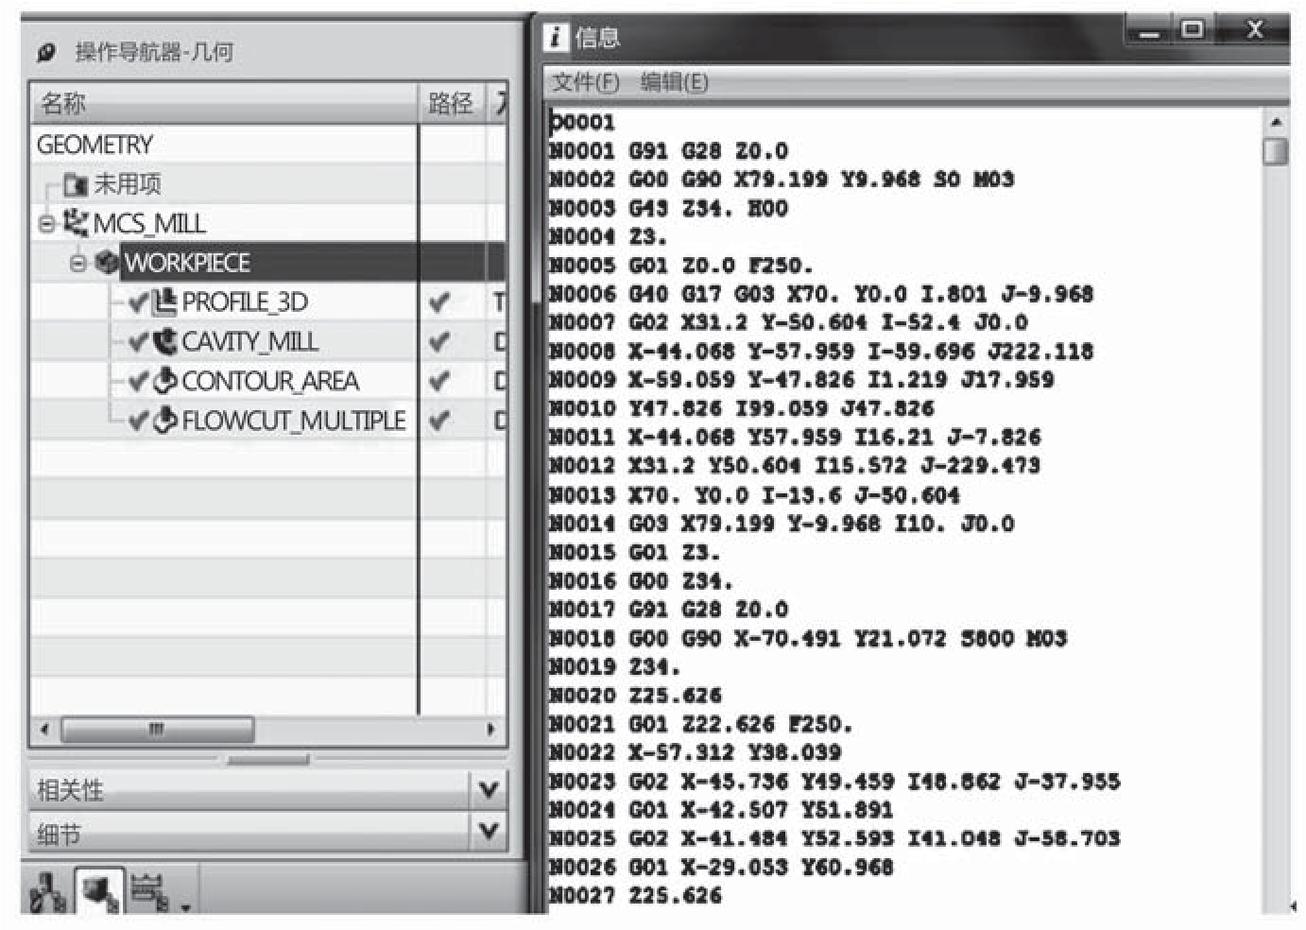Select the CAVITY_MILL operation
Image resolution: width=1306 pixels, height=930 pixels.
point(249,342)
